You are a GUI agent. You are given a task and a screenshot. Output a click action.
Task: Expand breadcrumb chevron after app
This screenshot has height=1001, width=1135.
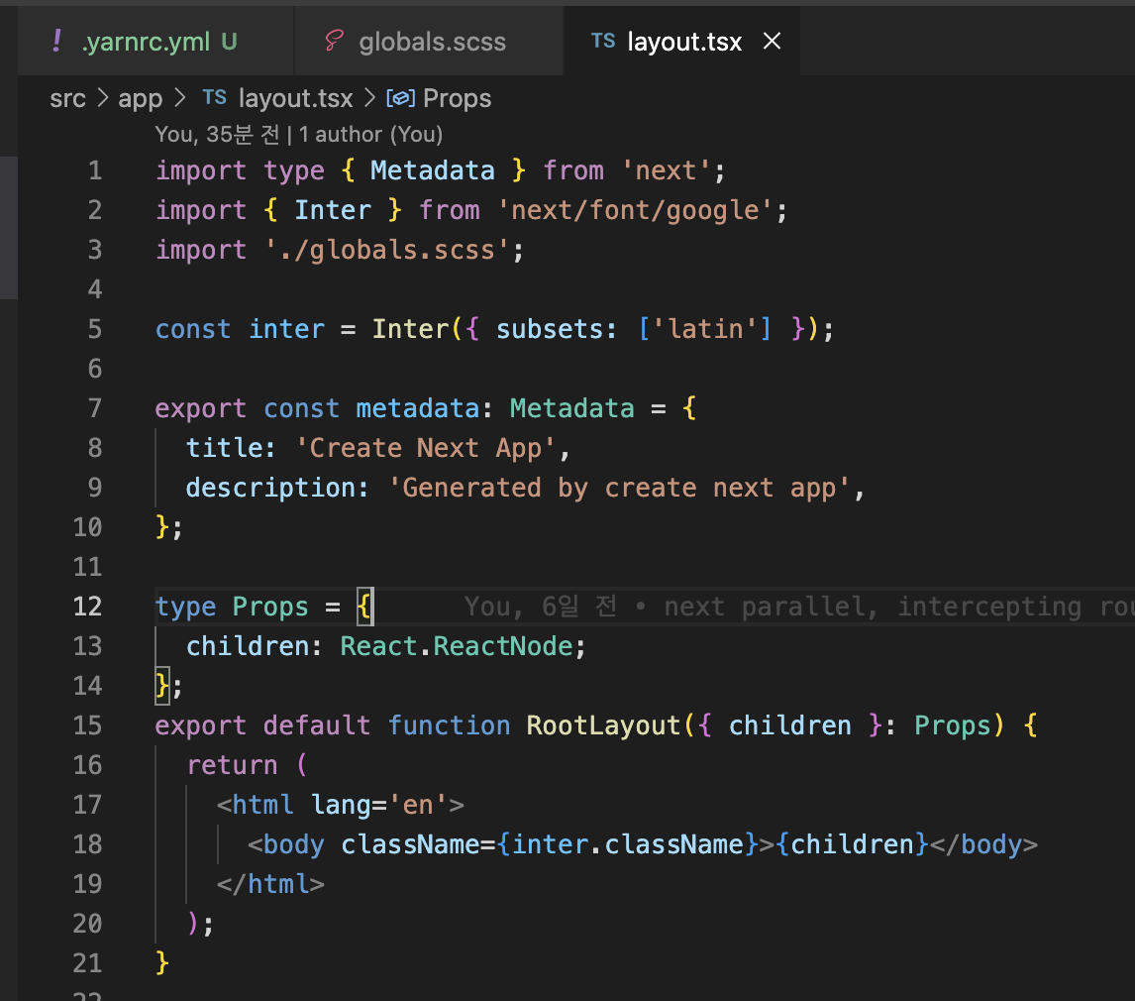click(179, 98)
